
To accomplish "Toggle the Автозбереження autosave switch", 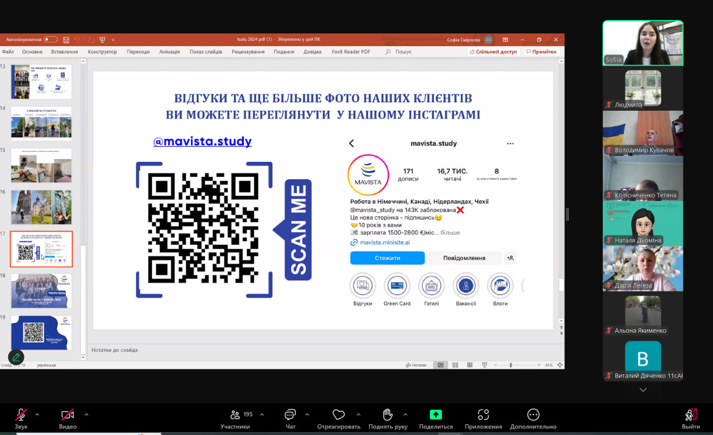I will [x=51, y=39].
